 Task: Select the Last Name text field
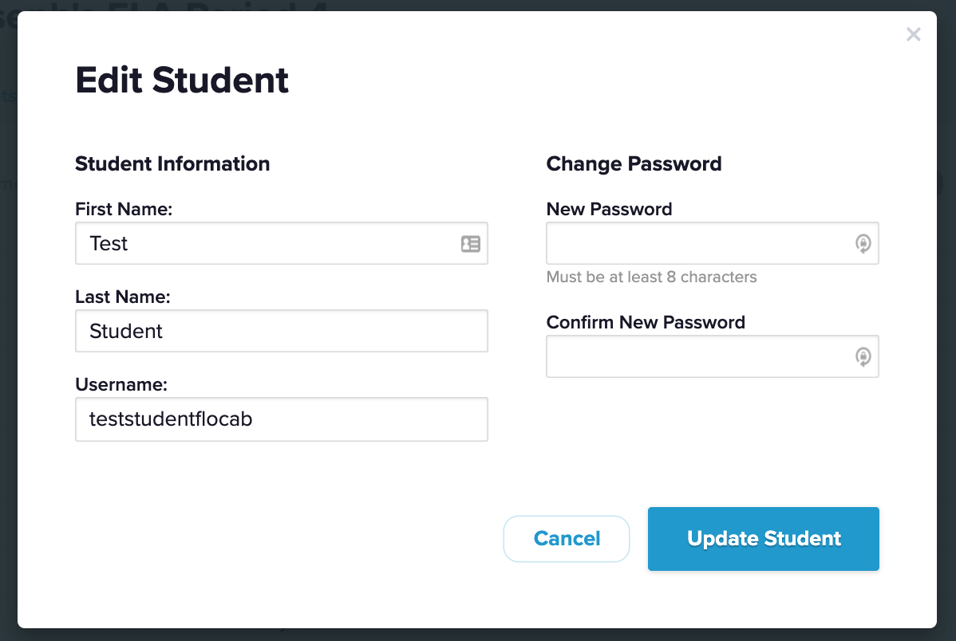click(x=281, y=331)
